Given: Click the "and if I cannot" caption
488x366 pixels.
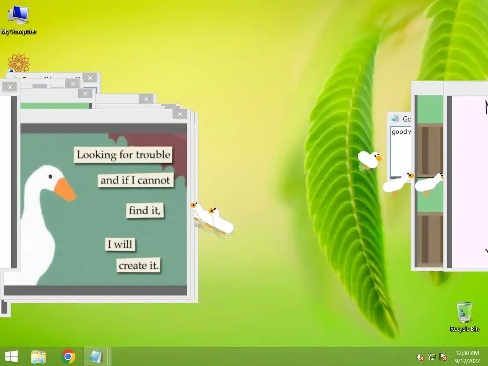Looking at the screenshot, I should (135, 180).
